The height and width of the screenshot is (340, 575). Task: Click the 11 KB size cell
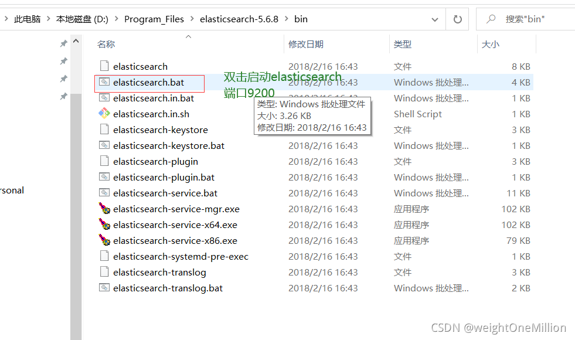pyautogui.click(x=518, y=193)
